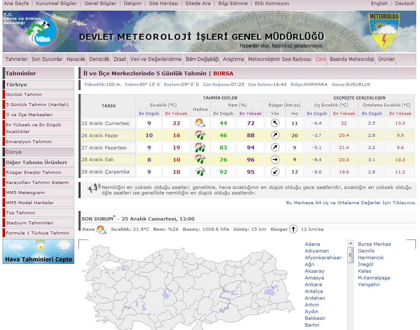Select Yenişehir district
The image size is (420, 330).
pos(369,284)
